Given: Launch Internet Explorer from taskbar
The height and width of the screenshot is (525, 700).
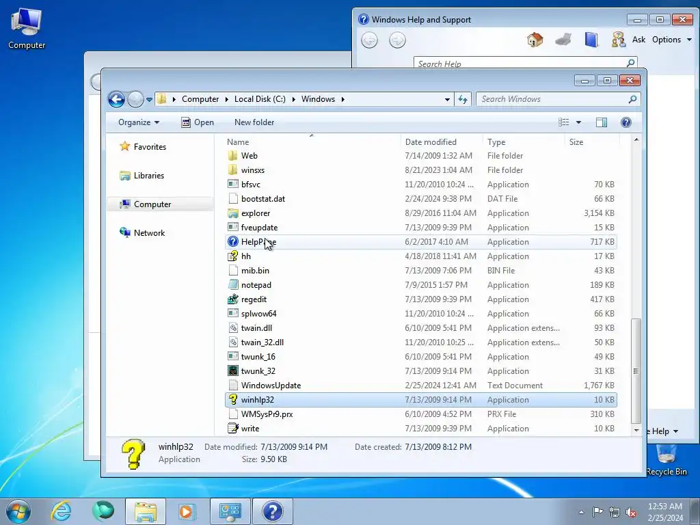Looking at the screenshot, I should pos(61,511).
